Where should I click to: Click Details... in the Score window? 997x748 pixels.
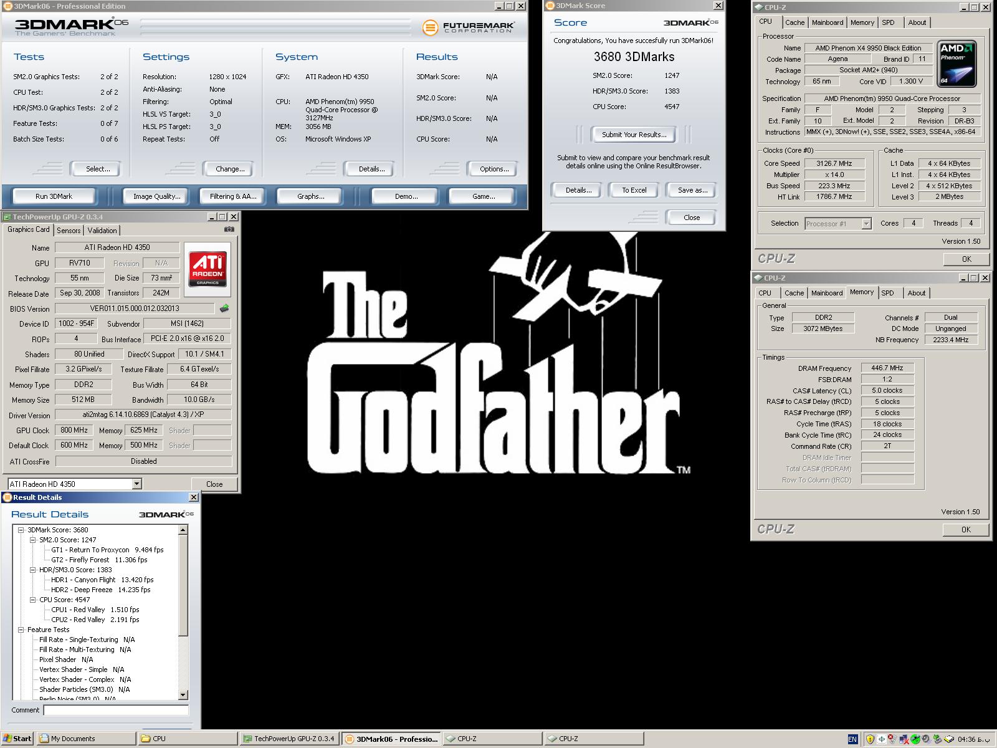(x=578, y=190)
